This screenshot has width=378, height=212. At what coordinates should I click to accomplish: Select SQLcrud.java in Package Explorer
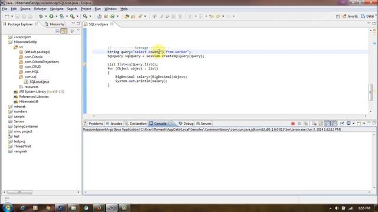click(37, 82)
